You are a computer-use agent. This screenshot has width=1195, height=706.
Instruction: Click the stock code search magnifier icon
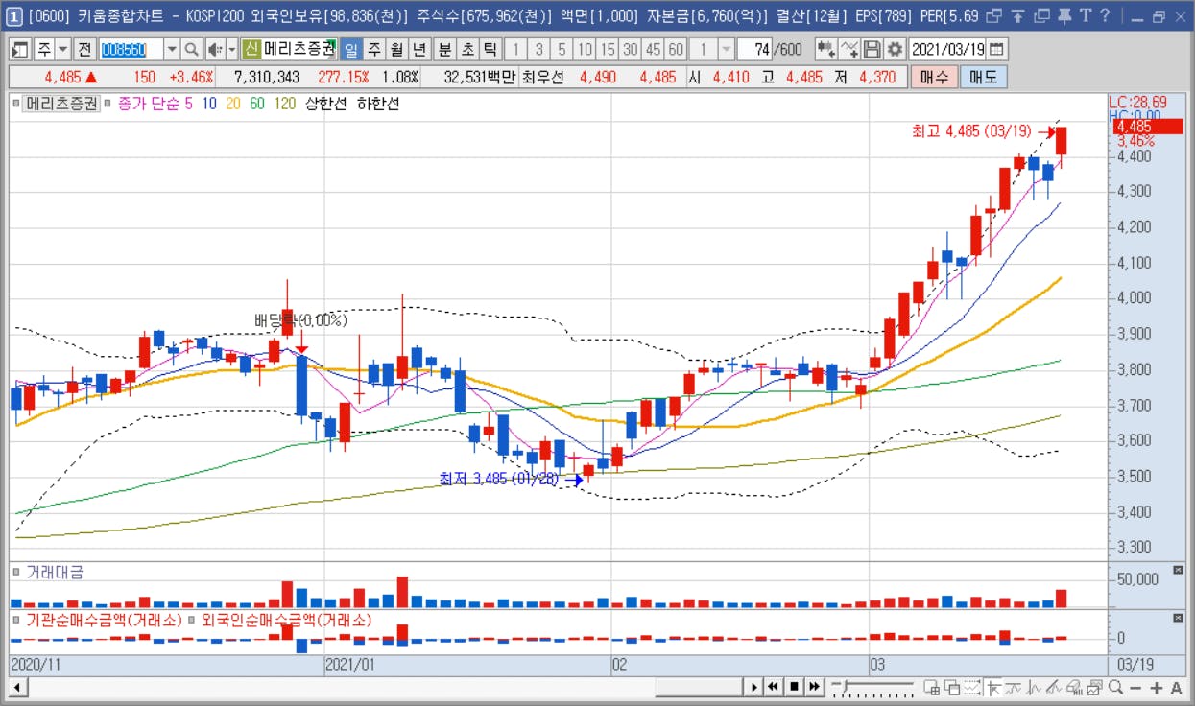(191, 50)
